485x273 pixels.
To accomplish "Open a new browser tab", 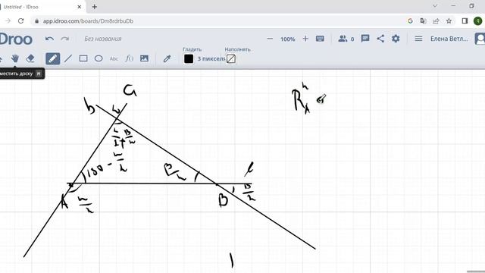I will [x=94, y=7].
